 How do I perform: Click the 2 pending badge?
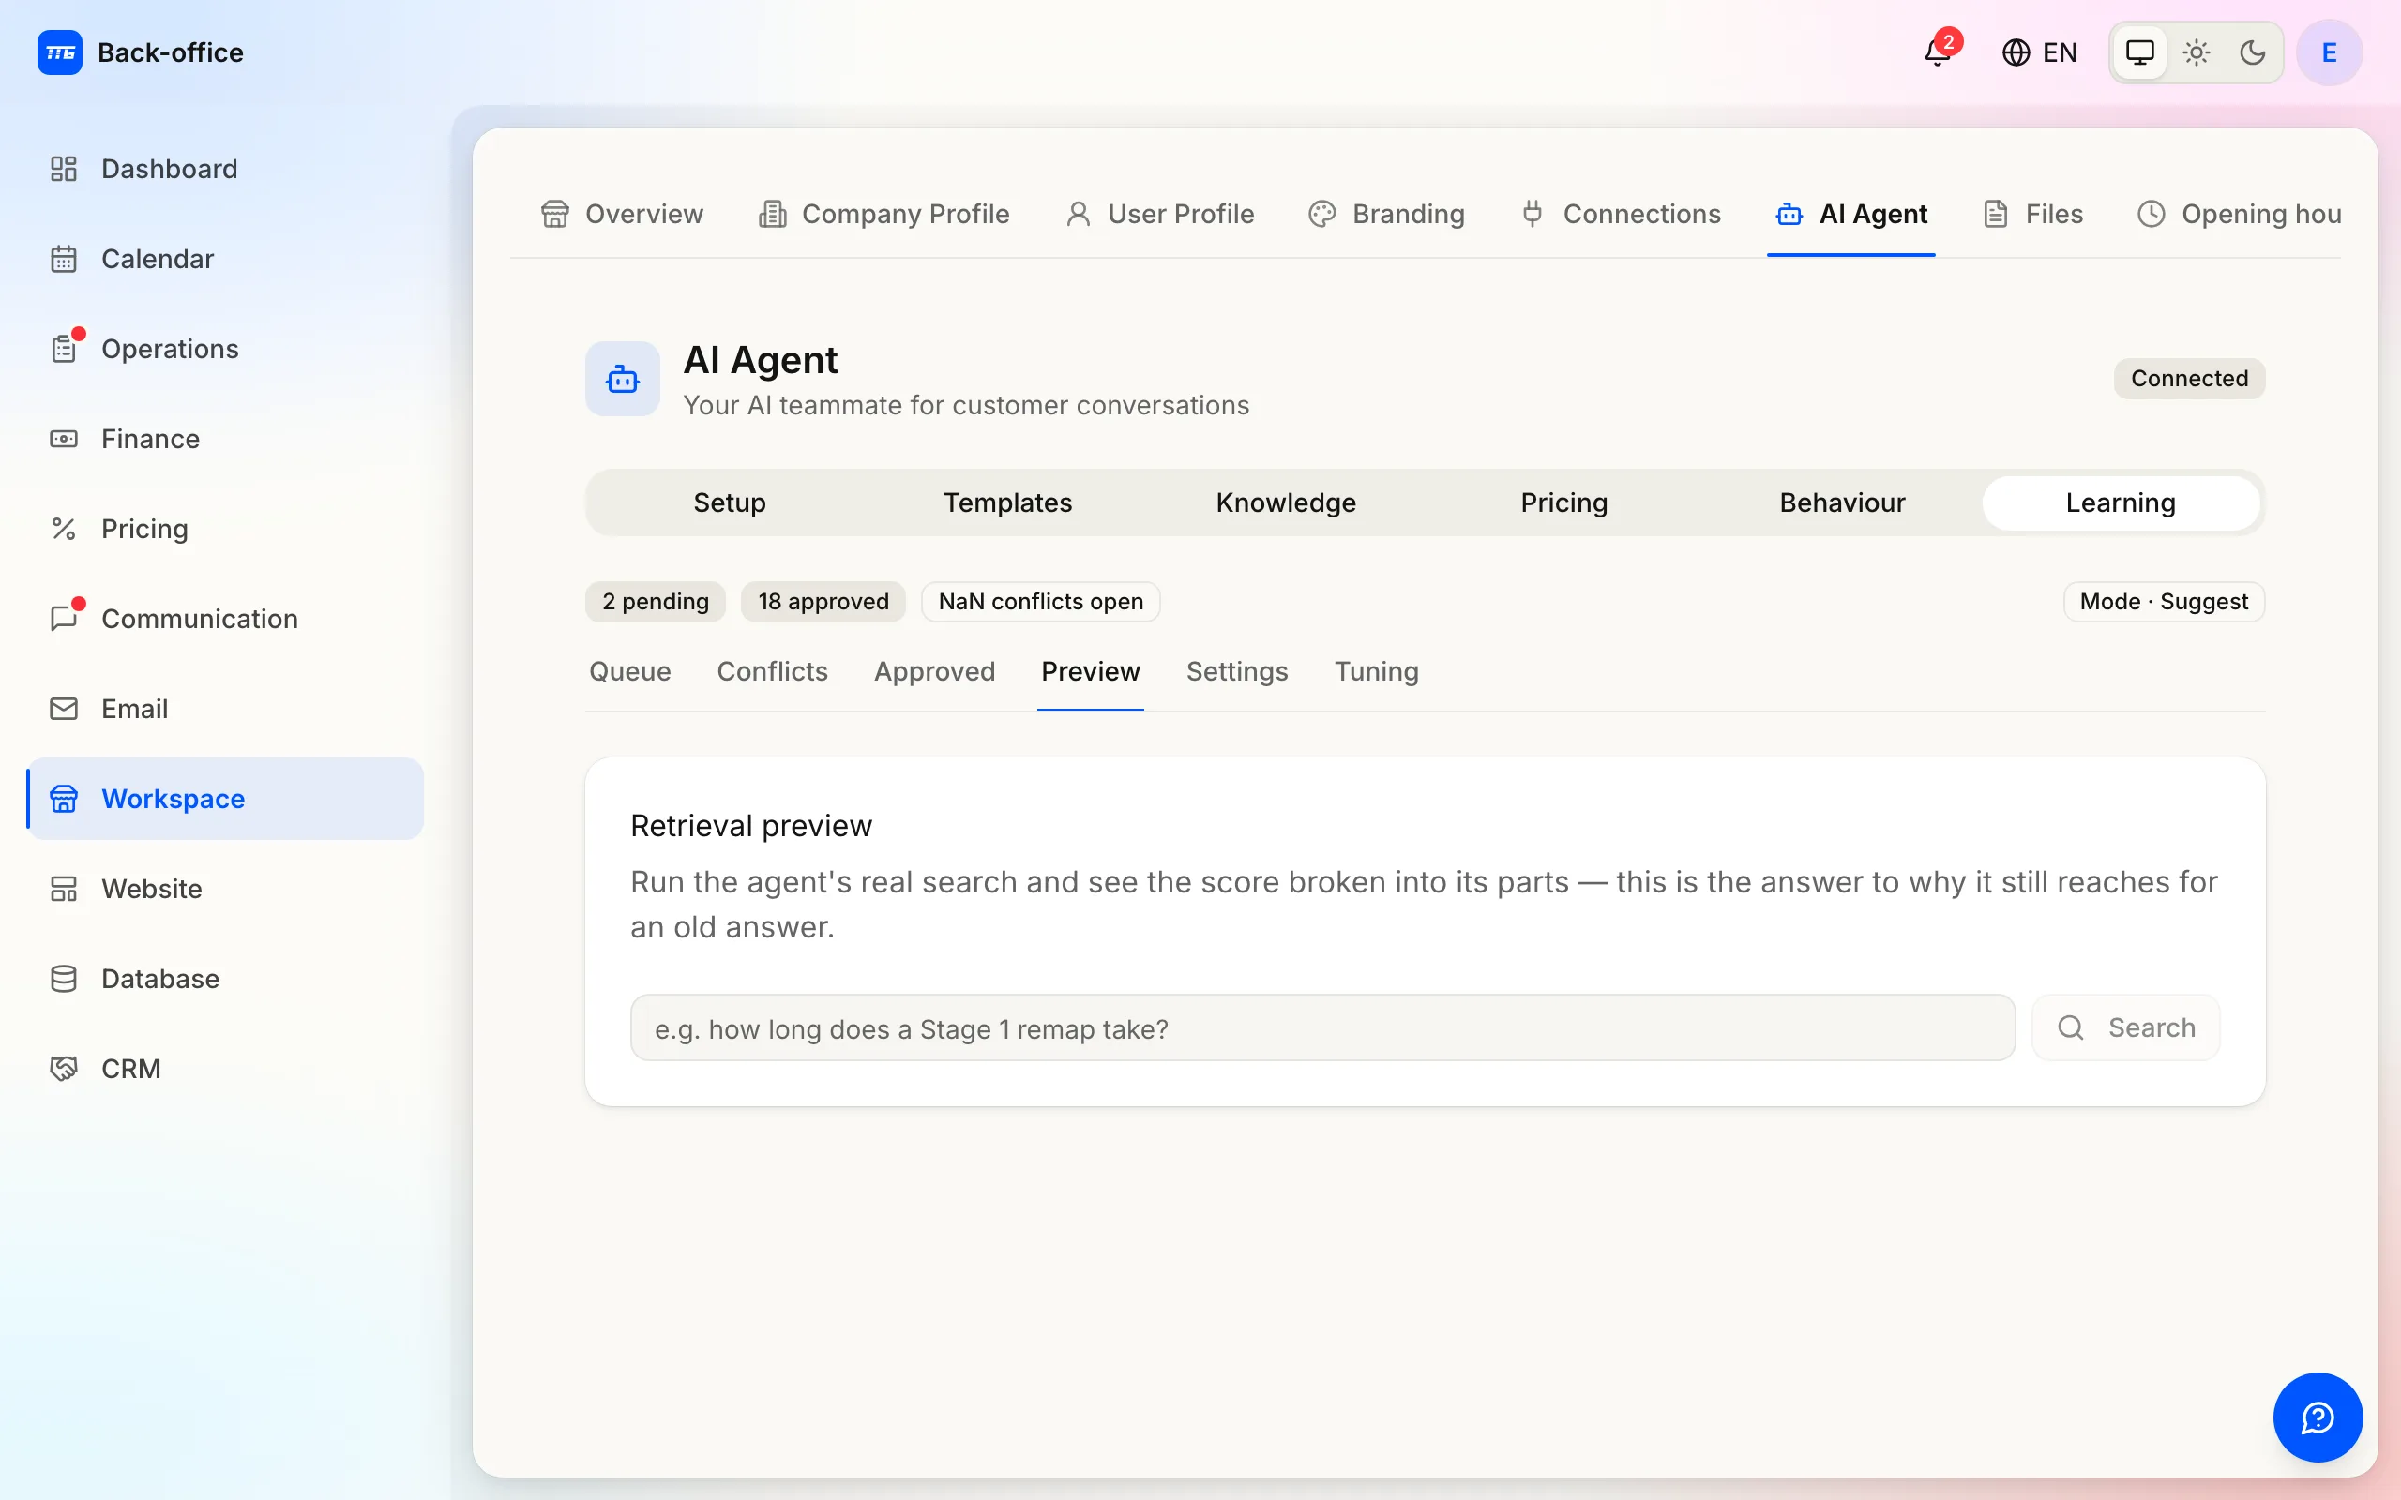[x=655, y=602]
